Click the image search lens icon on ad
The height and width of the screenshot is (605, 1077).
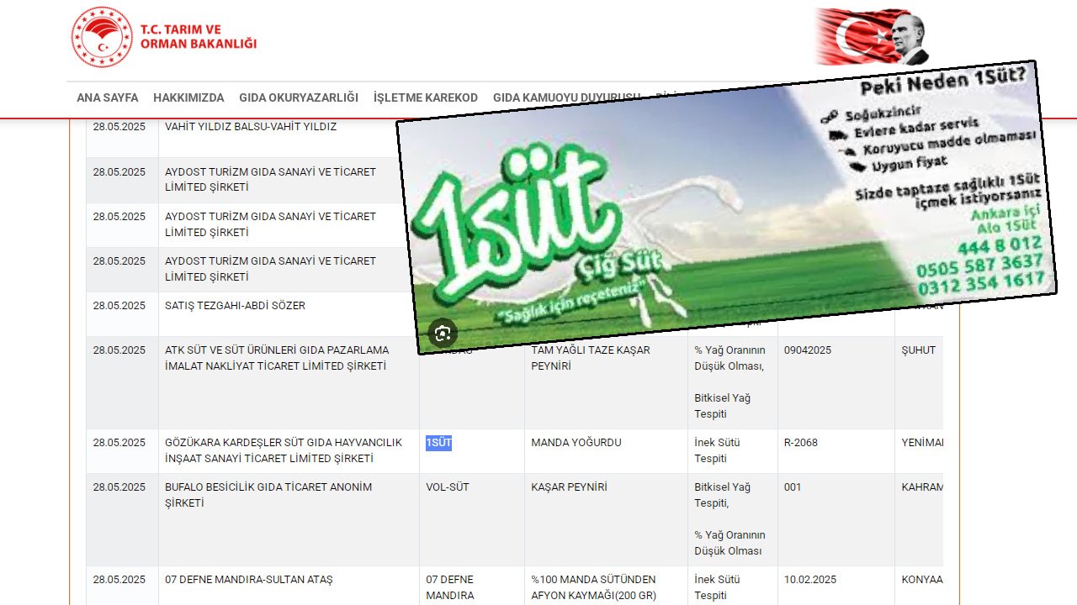pos(443,334)
